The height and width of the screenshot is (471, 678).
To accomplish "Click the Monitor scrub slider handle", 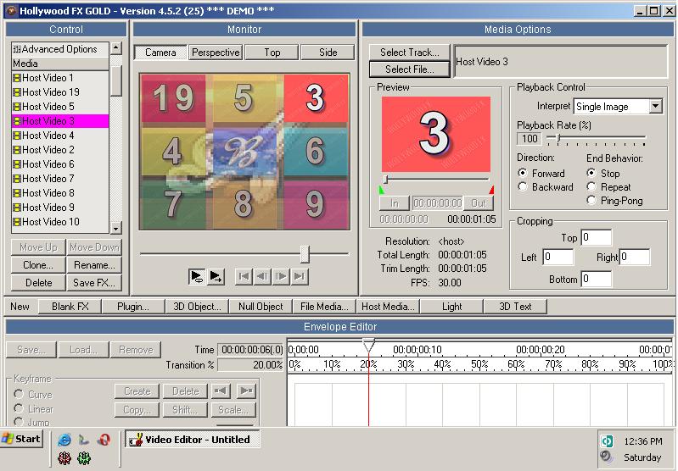I will [305, 254].
